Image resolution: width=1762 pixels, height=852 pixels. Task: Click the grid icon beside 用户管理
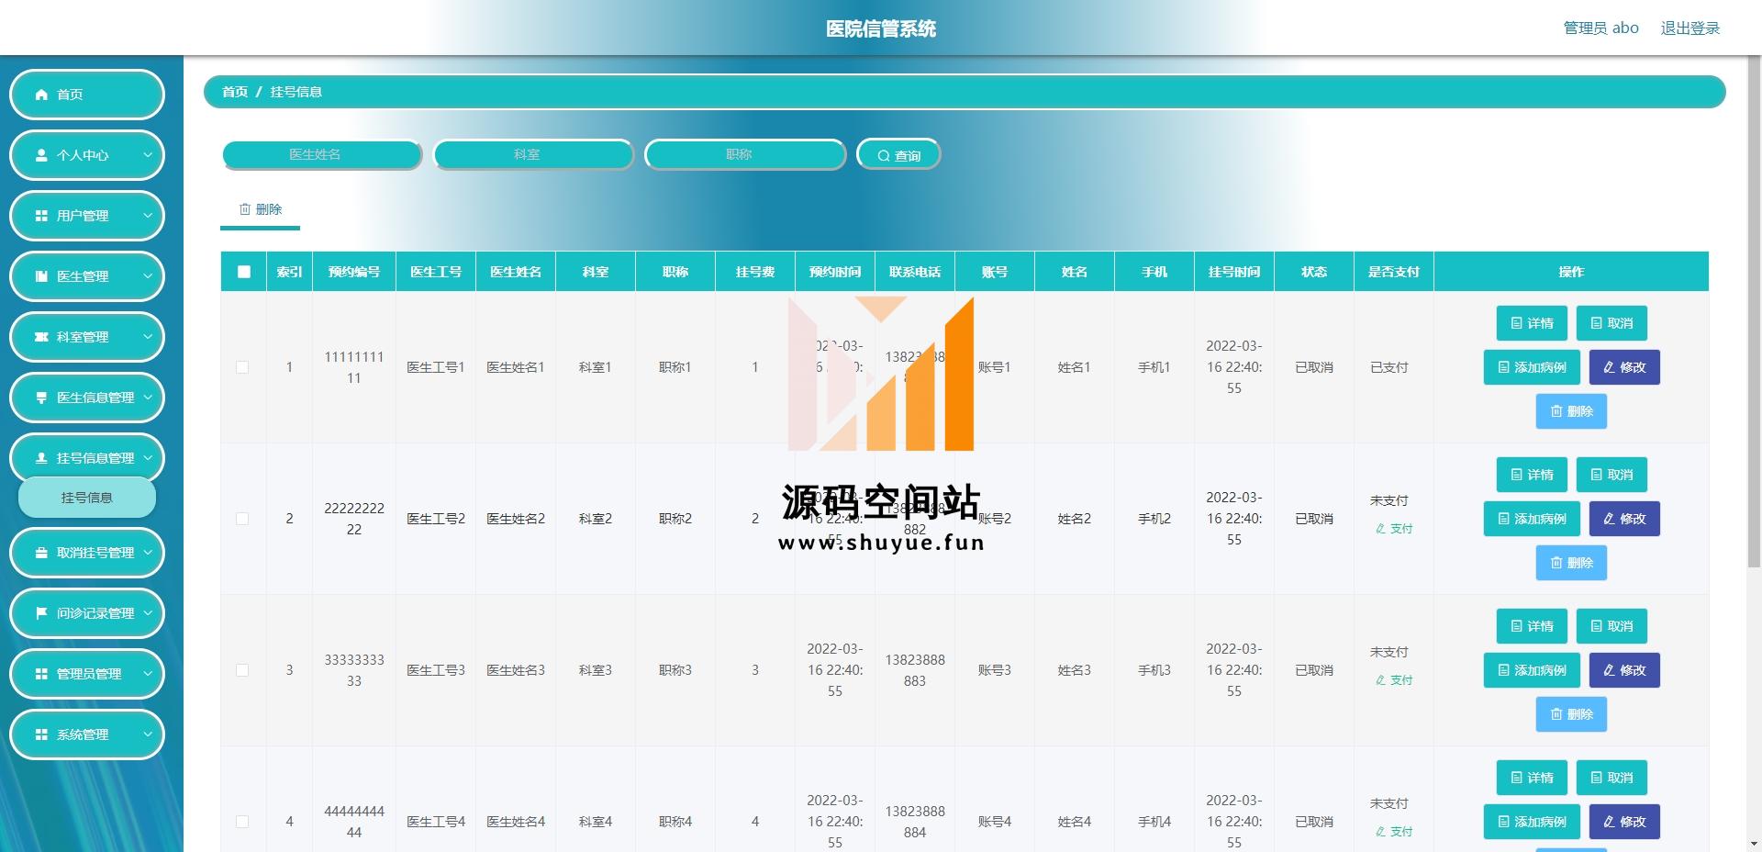click(x=41, y=216)
